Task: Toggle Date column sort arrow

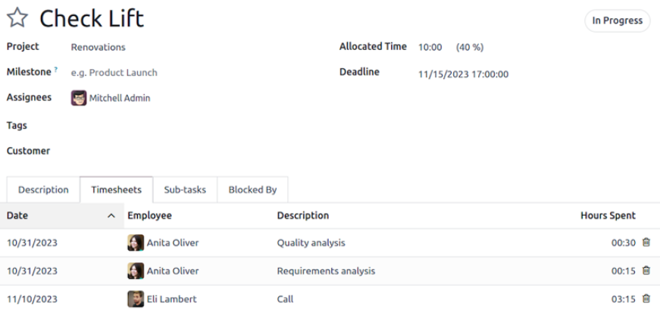Action: click(x=111, y=216)
